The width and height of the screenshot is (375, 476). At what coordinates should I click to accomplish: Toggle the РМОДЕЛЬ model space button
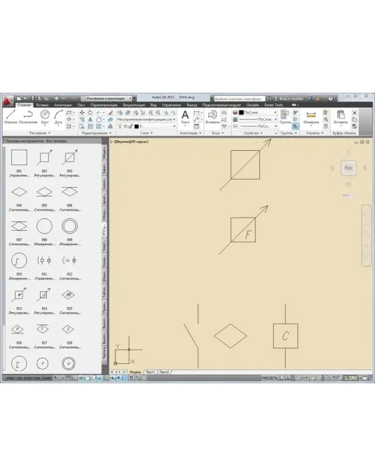click(270, 378)
